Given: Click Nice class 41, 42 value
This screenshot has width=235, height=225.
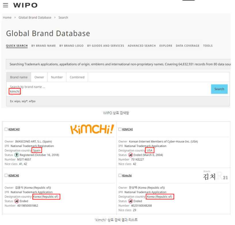Looking at the screenshot, I should click(23, 164).
